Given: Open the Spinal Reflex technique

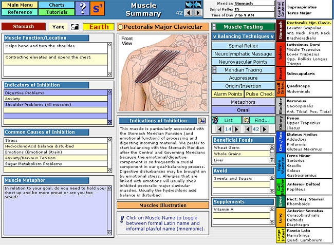Looking at the screenshot, I should (x=243, y=46).
